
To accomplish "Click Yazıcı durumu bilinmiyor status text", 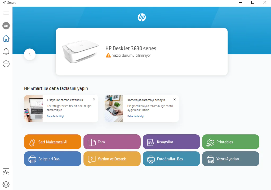I will [x=131, y=55].
